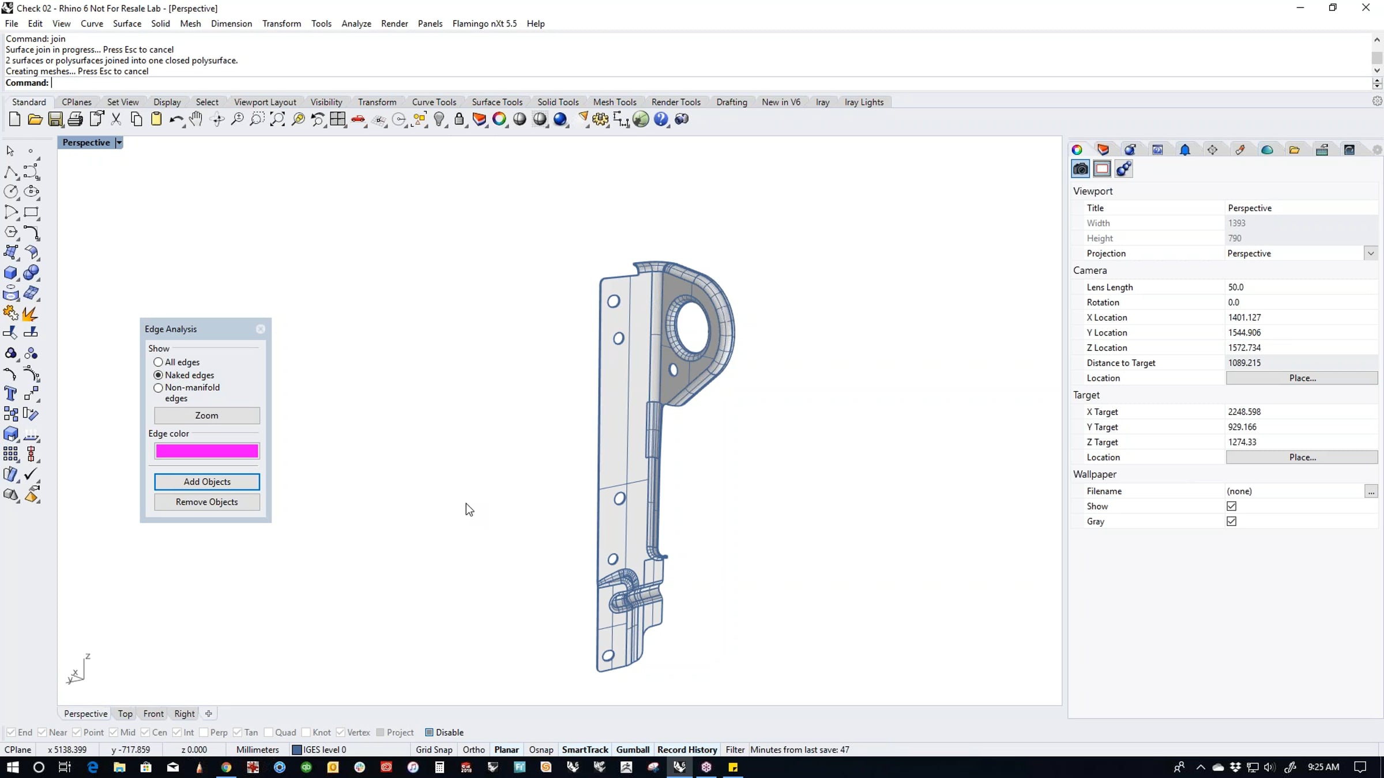
Task: Select the Box solid tool
Action: [11, 273]
